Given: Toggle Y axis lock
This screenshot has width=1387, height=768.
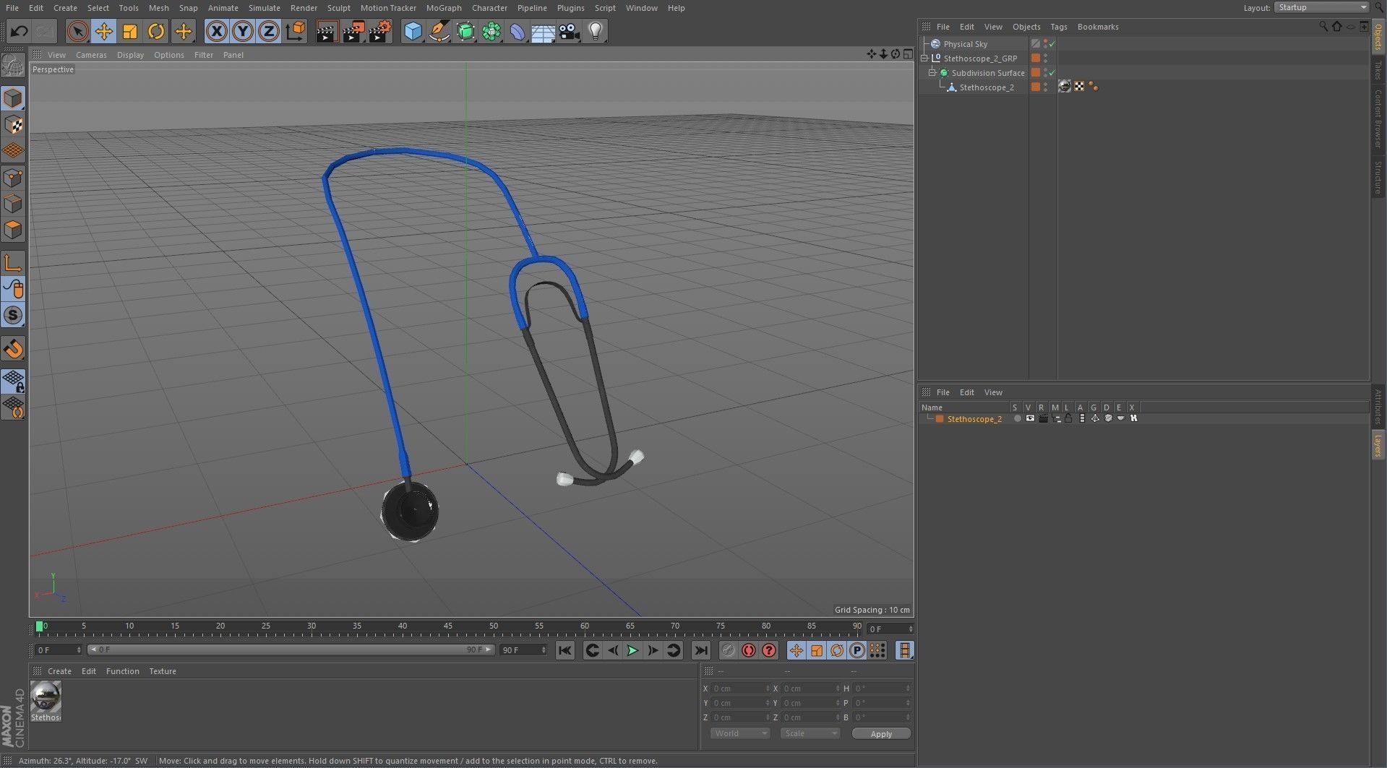Looking at the screenshot, I should (243, 31).
